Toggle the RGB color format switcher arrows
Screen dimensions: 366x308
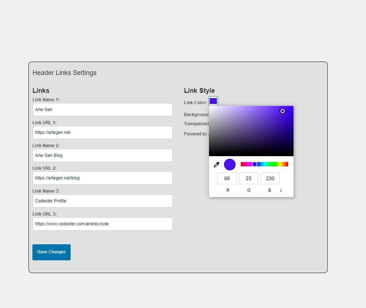281,190
